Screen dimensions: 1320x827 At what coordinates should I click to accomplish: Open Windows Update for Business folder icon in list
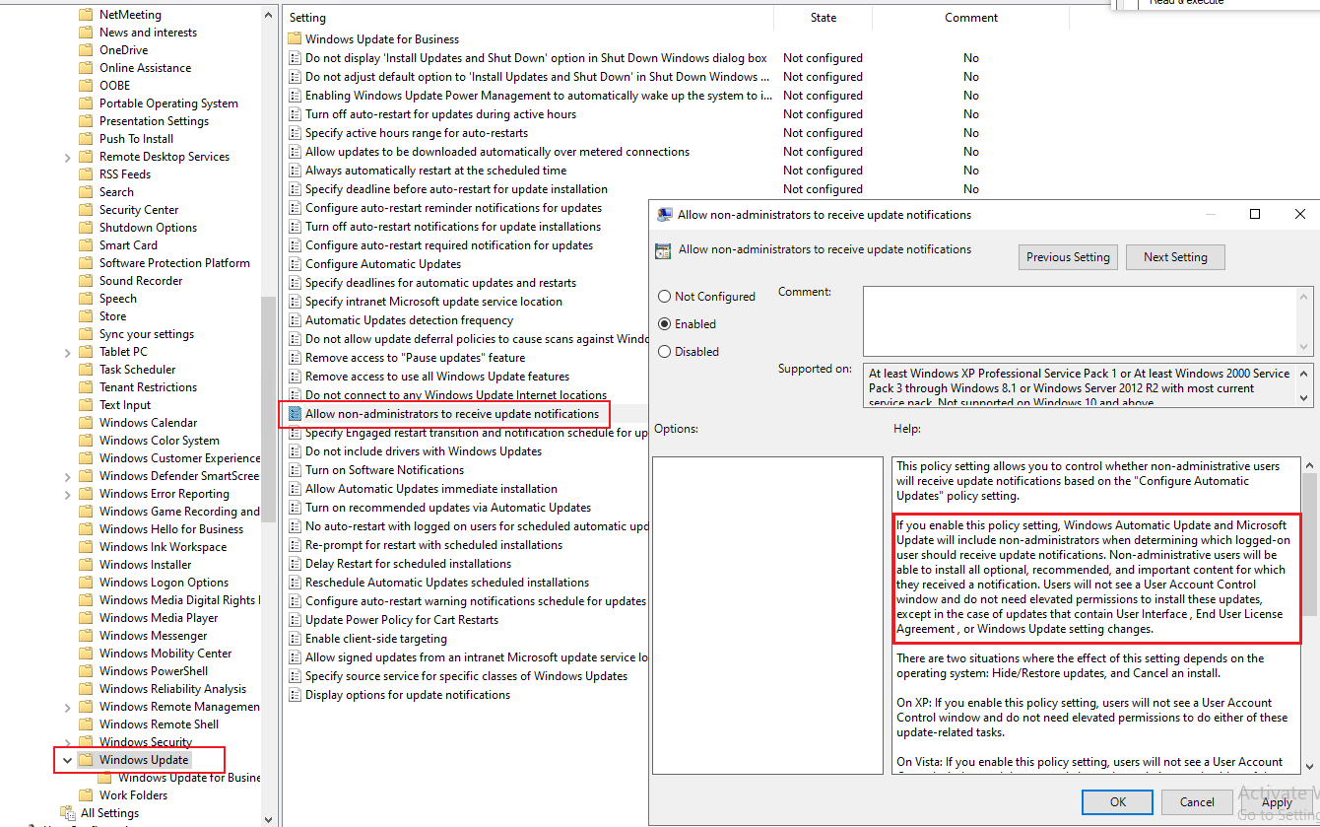[x=295, y=39]
